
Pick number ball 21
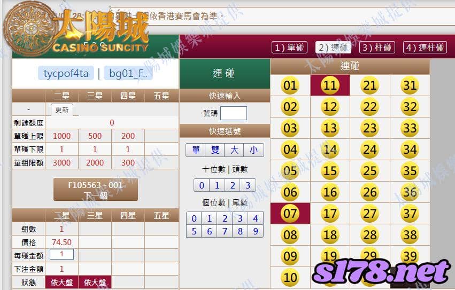[370, 85]
